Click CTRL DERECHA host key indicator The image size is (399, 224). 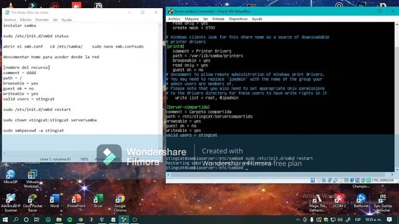[x=382, y=180]
